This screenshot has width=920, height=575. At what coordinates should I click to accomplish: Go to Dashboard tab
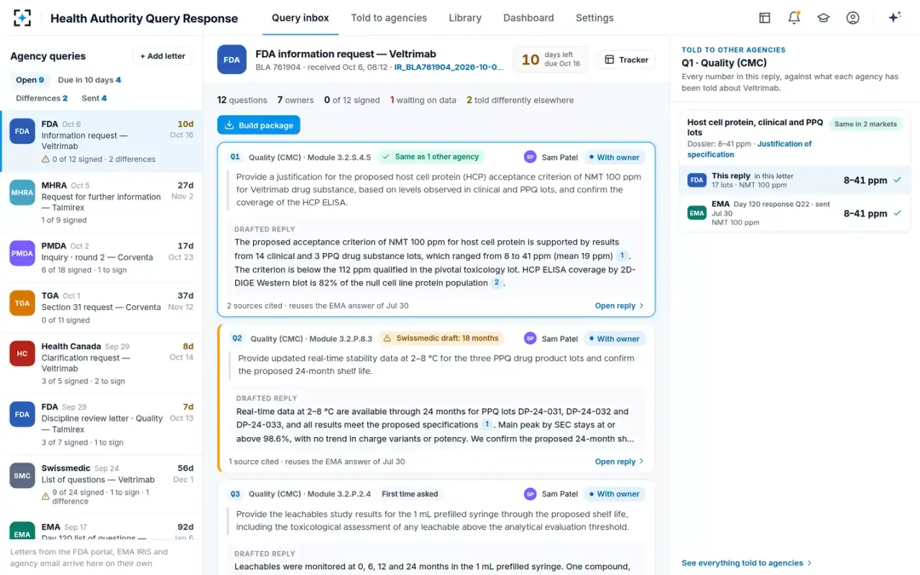(528, 18)
